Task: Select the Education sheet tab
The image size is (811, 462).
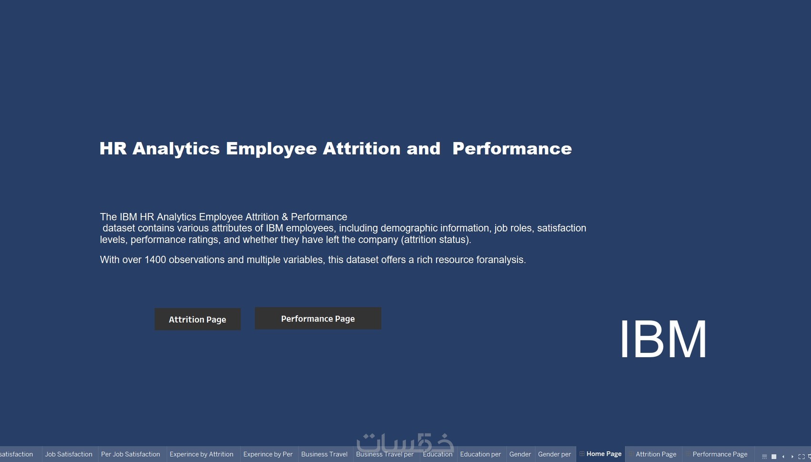Action: (x=437, y=454)
